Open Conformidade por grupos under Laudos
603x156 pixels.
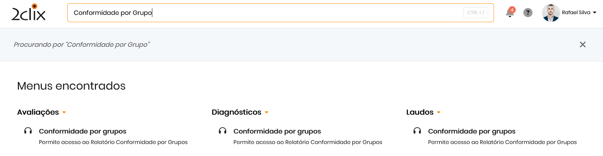471,131
